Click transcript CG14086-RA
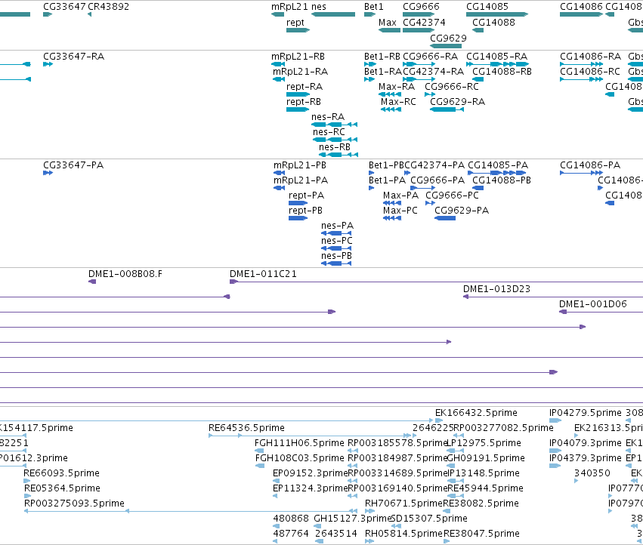 (x=591, y=57)
